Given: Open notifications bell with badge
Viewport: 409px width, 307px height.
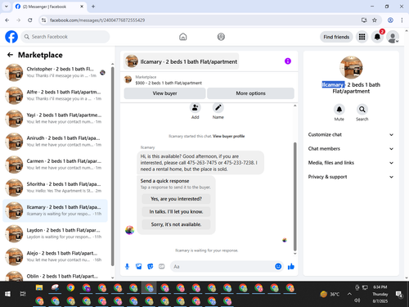Looking at the screenshot, I should pos(377,37).
